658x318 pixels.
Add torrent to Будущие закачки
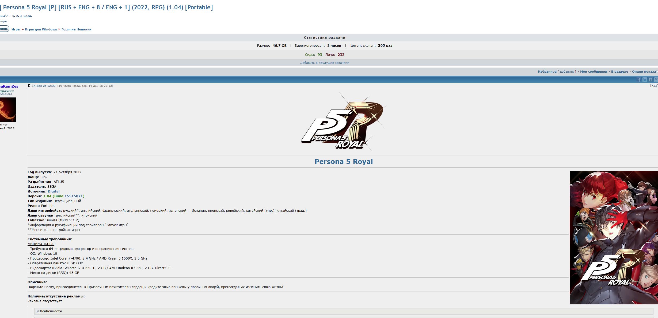click(x=324, y=63)
